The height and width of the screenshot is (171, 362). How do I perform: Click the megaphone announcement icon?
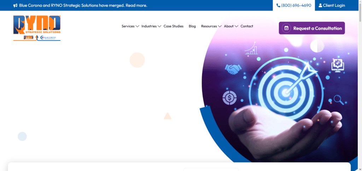16,5
